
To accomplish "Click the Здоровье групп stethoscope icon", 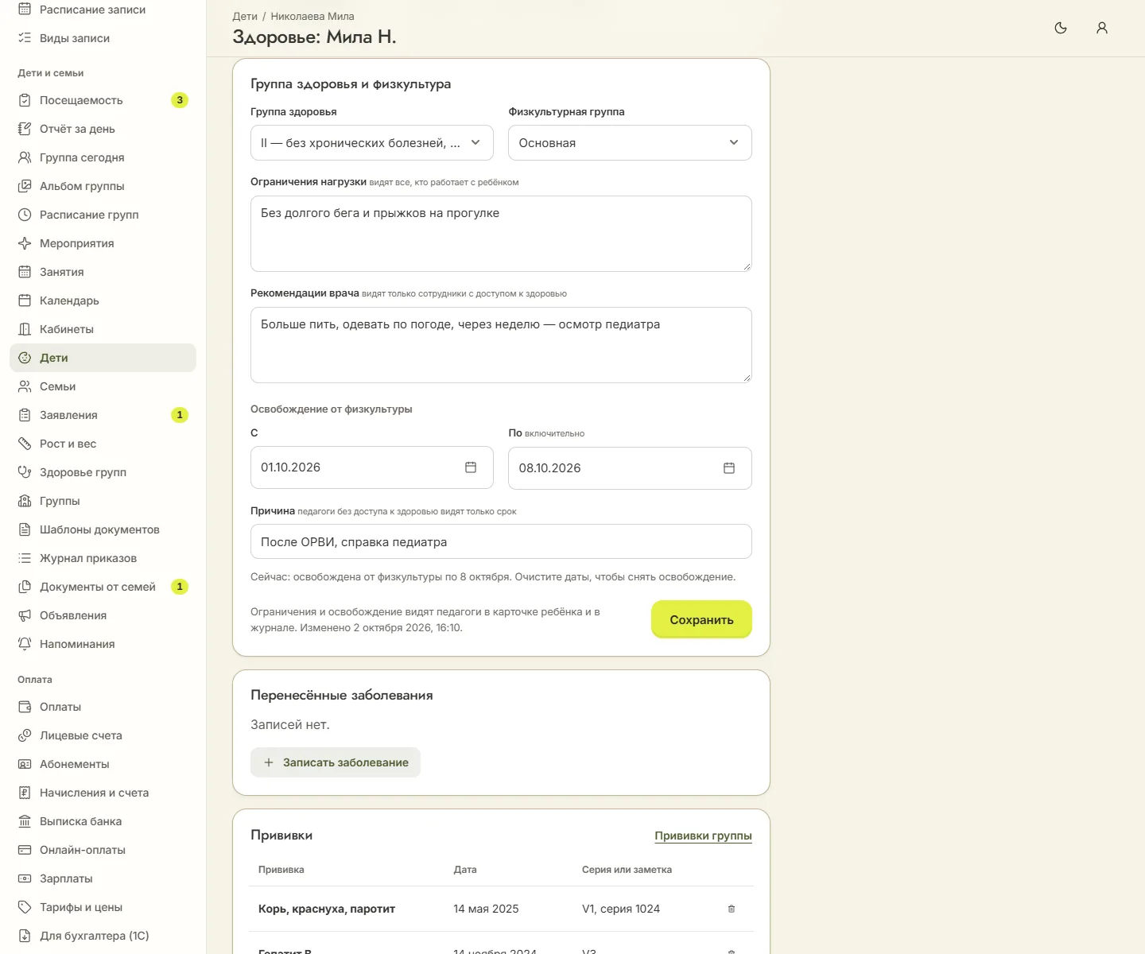I will (x=25, y=472).
